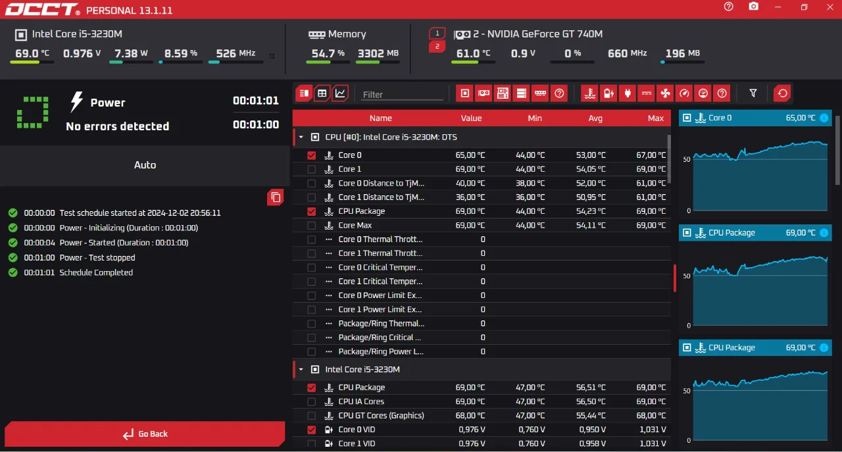Click the screenshot camera icon in title bar

pyautogui.click(x=754, y=7)
